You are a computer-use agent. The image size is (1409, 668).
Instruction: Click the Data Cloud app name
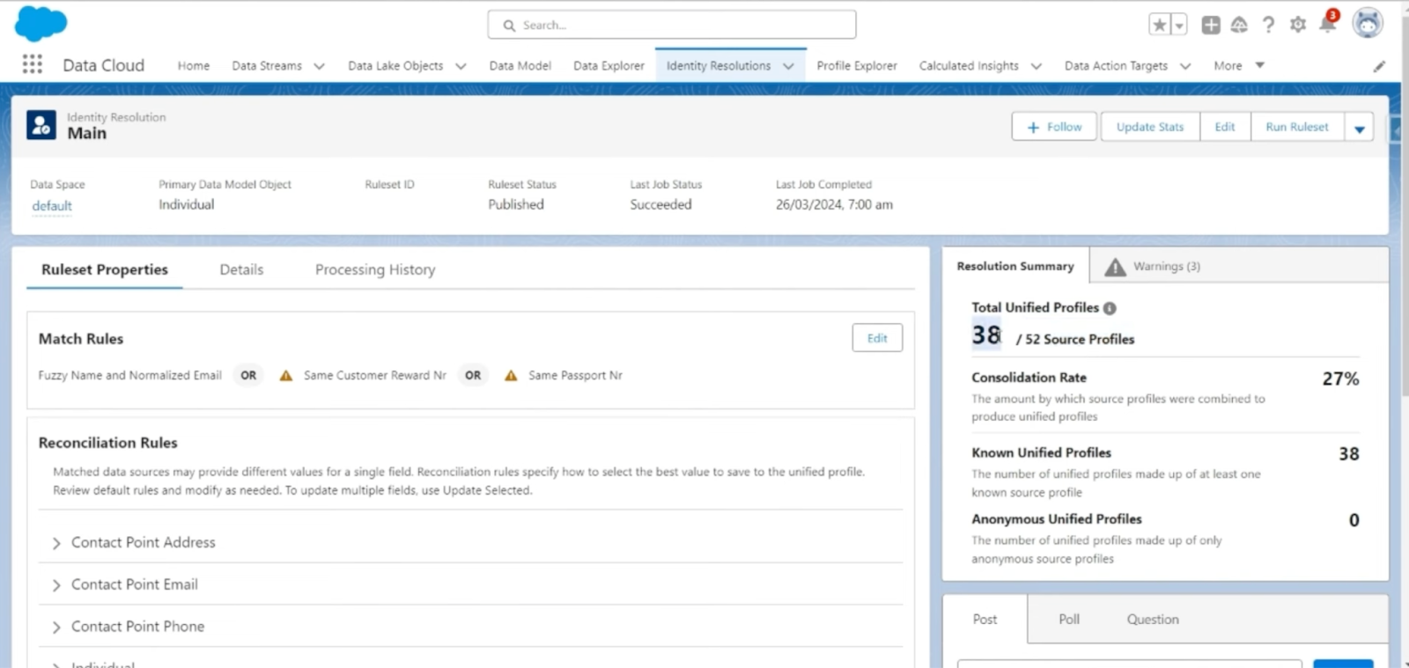103,65
